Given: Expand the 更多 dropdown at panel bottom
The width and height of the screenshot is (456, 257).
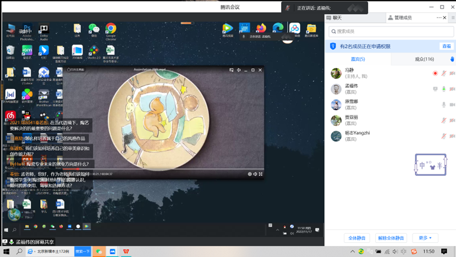Looking at the screenshot, I should (425, 238).
